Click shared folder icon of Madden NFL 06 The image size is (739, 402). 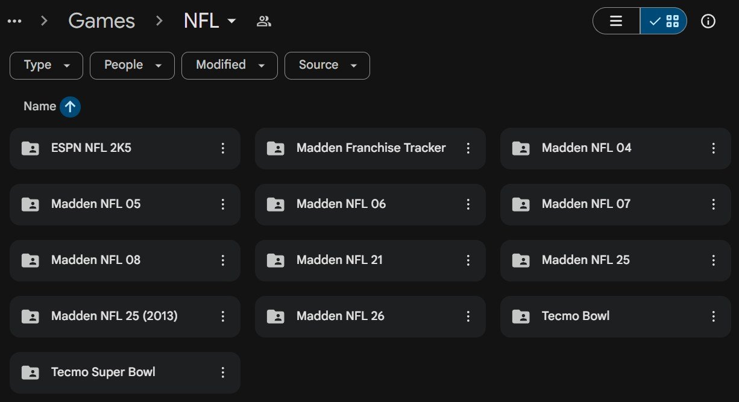(275, 204)
